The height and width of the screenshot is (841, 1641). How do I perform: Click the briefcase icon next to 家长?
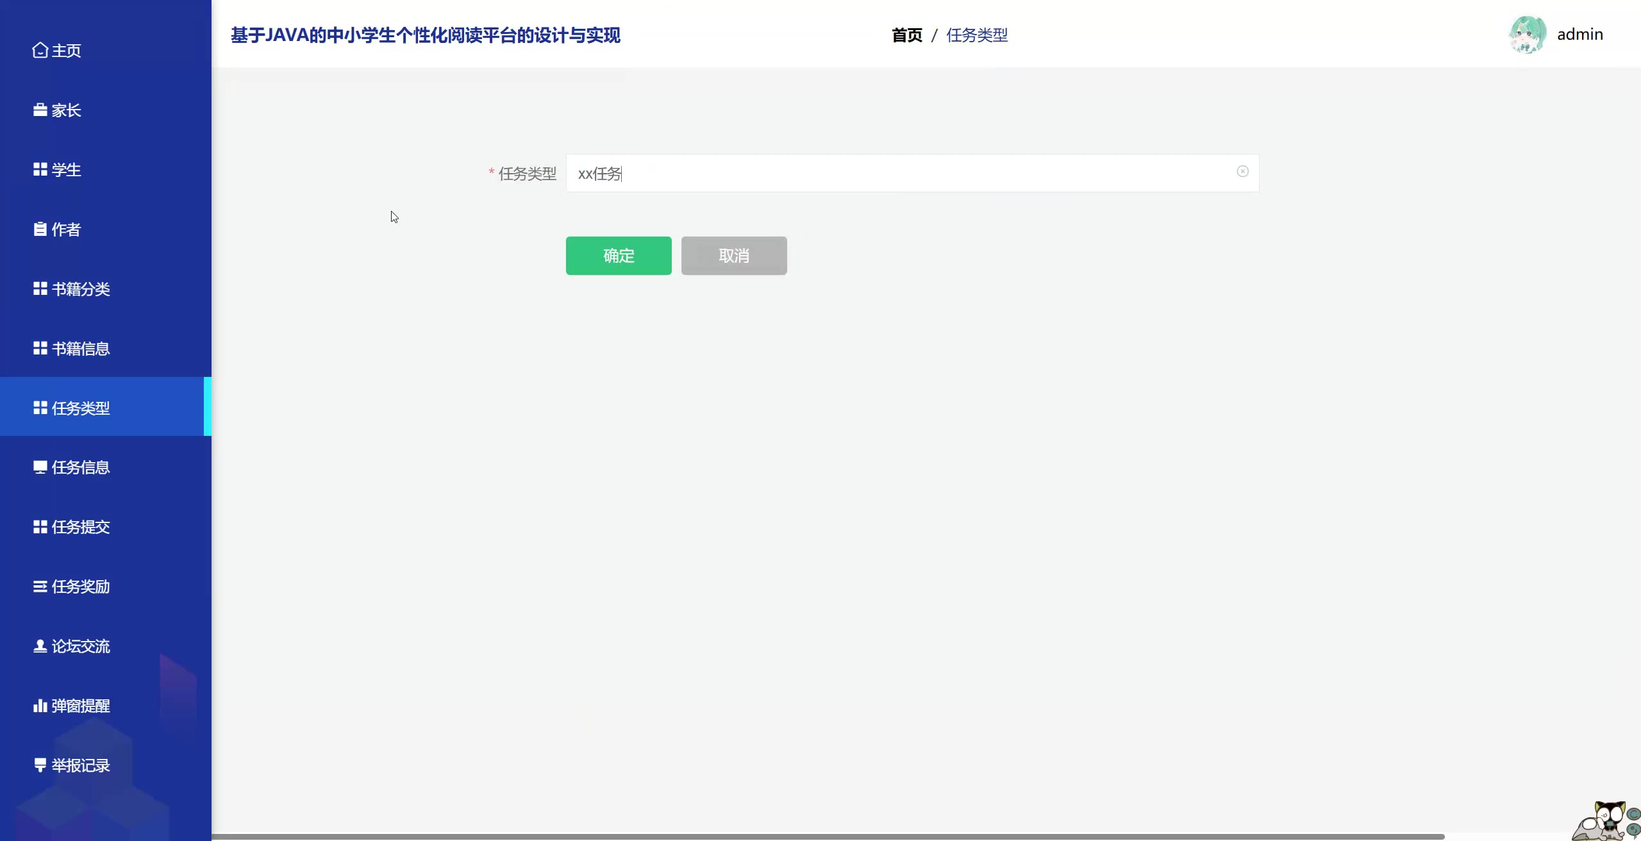(x=40, y=110)
